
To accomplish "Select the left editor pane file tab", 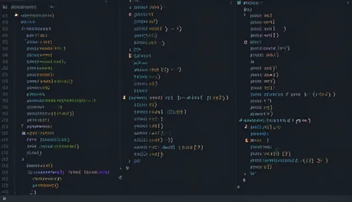I will [x=24, y=7].
